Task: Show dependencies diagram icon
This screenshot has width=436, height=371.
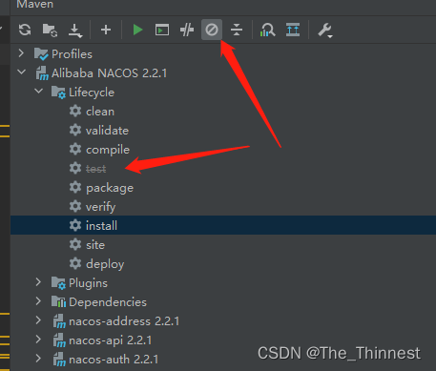Action: click(267, 31)
